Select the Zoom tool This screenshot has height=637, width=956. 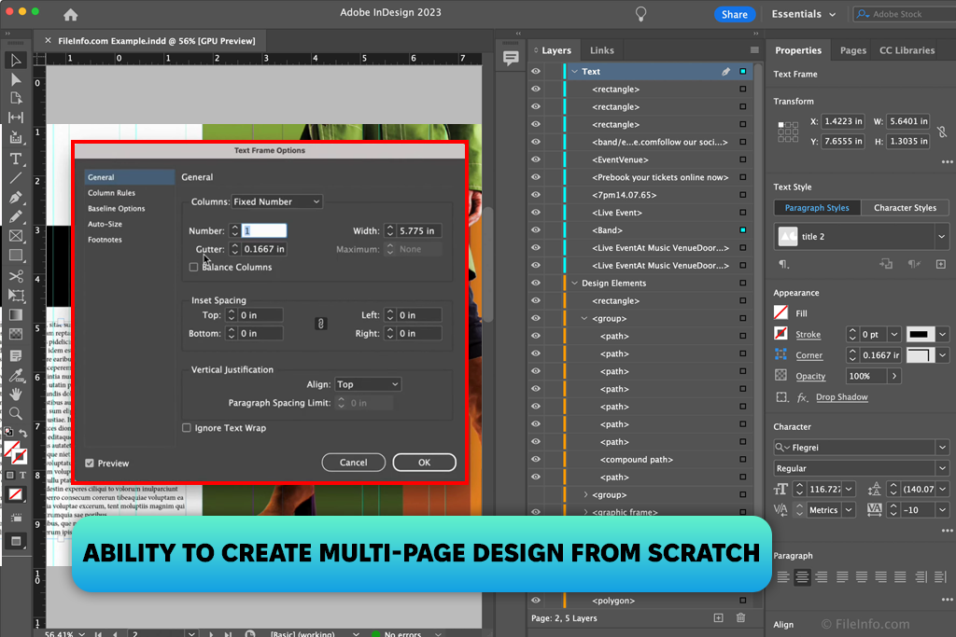tap(16, 413)
